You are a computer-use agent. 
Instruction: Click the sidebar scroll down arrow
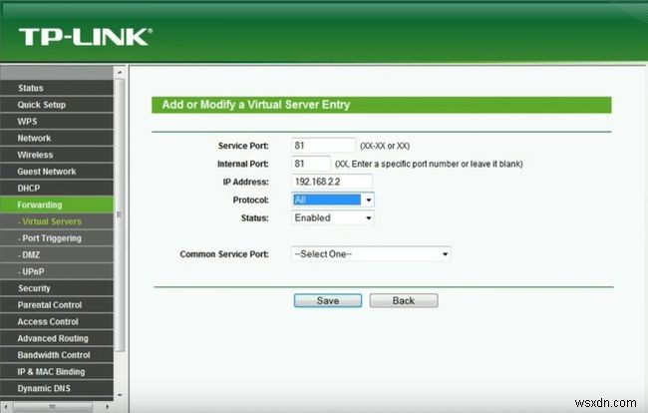(120, 395)
